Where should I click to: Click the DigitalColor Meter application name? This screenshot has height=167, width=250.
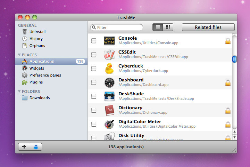click(x=140, y=122)
